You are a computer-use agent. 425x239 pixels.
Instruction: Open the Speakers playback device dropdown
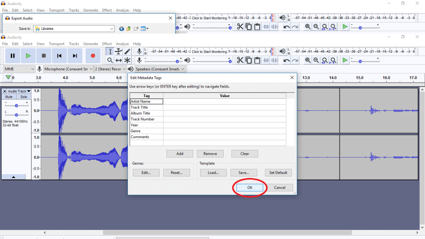[160, 69]
